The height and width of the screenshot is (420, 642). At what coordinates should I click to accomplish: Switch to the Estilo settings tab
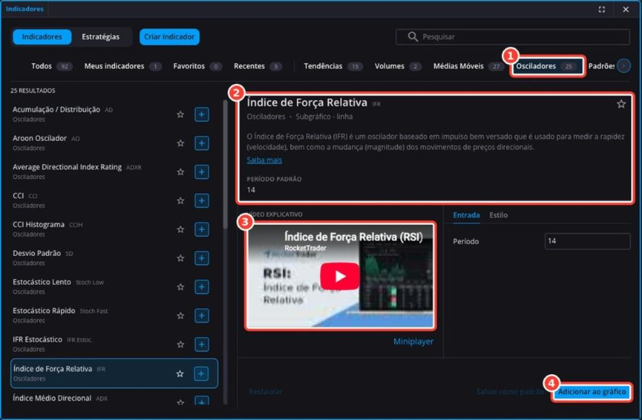click(498, 215)
